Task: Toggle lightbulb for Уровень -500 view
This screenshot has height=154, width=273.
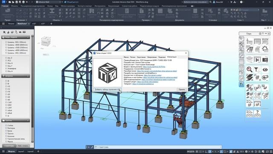Action: tap(6, 42)
